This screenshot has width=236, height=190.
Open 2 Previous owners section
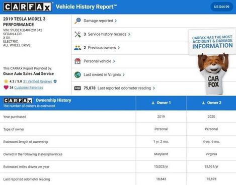click(x=100, y=48)
